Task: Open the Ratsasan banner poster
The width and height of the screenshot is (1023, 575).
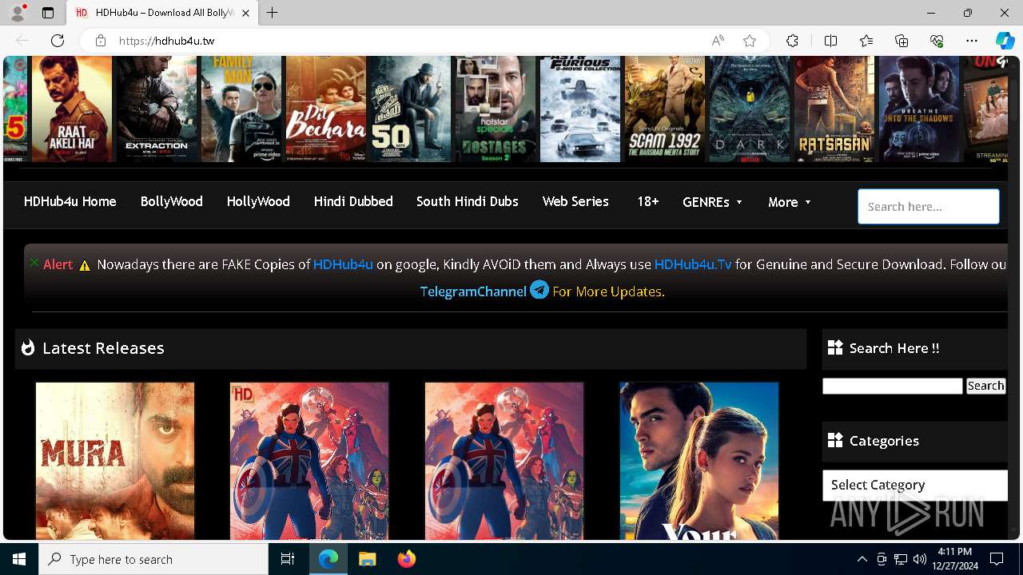Action: [x=834, y=109]
